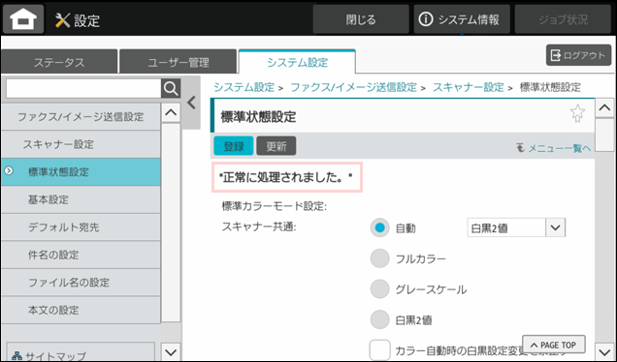Viewport: 617px width, 362px height.
Task: Click the main pane scroll down arrow
Action: 604,351
